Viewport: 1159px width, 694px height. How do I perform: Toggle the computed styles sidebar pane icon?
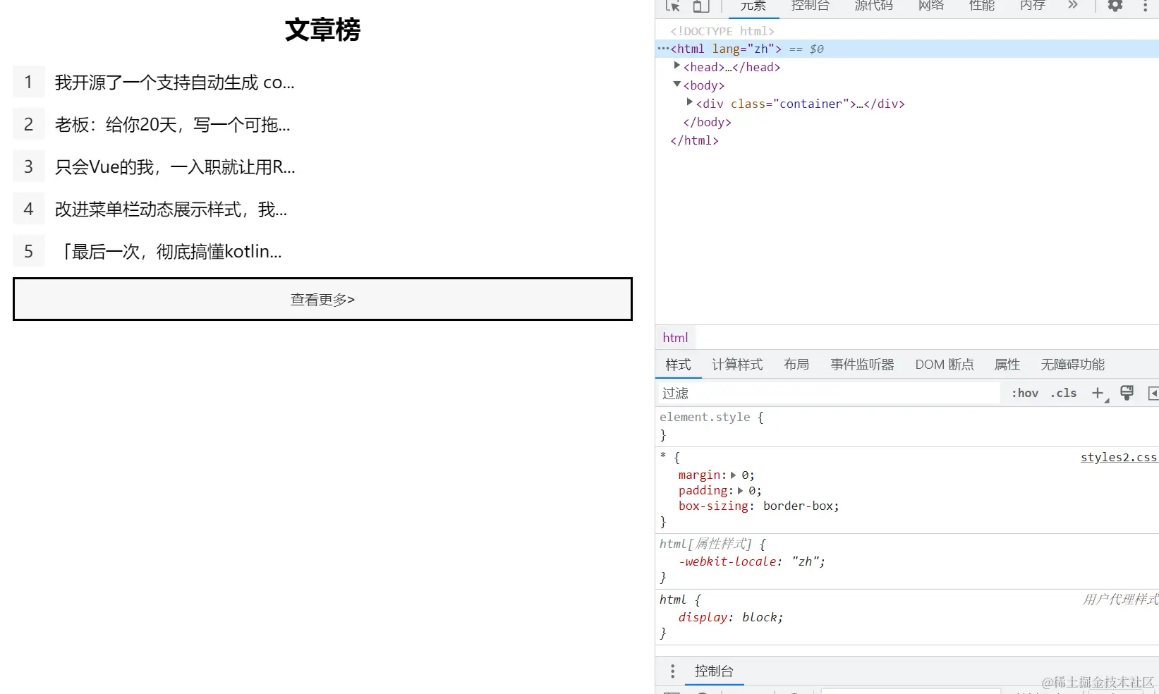coord(1153,393)
